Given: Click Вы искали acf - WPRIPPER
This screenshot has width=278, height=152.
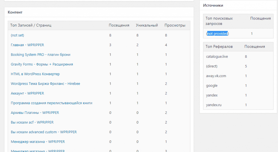Looking at the screenshot, I should tap(32, 122).
